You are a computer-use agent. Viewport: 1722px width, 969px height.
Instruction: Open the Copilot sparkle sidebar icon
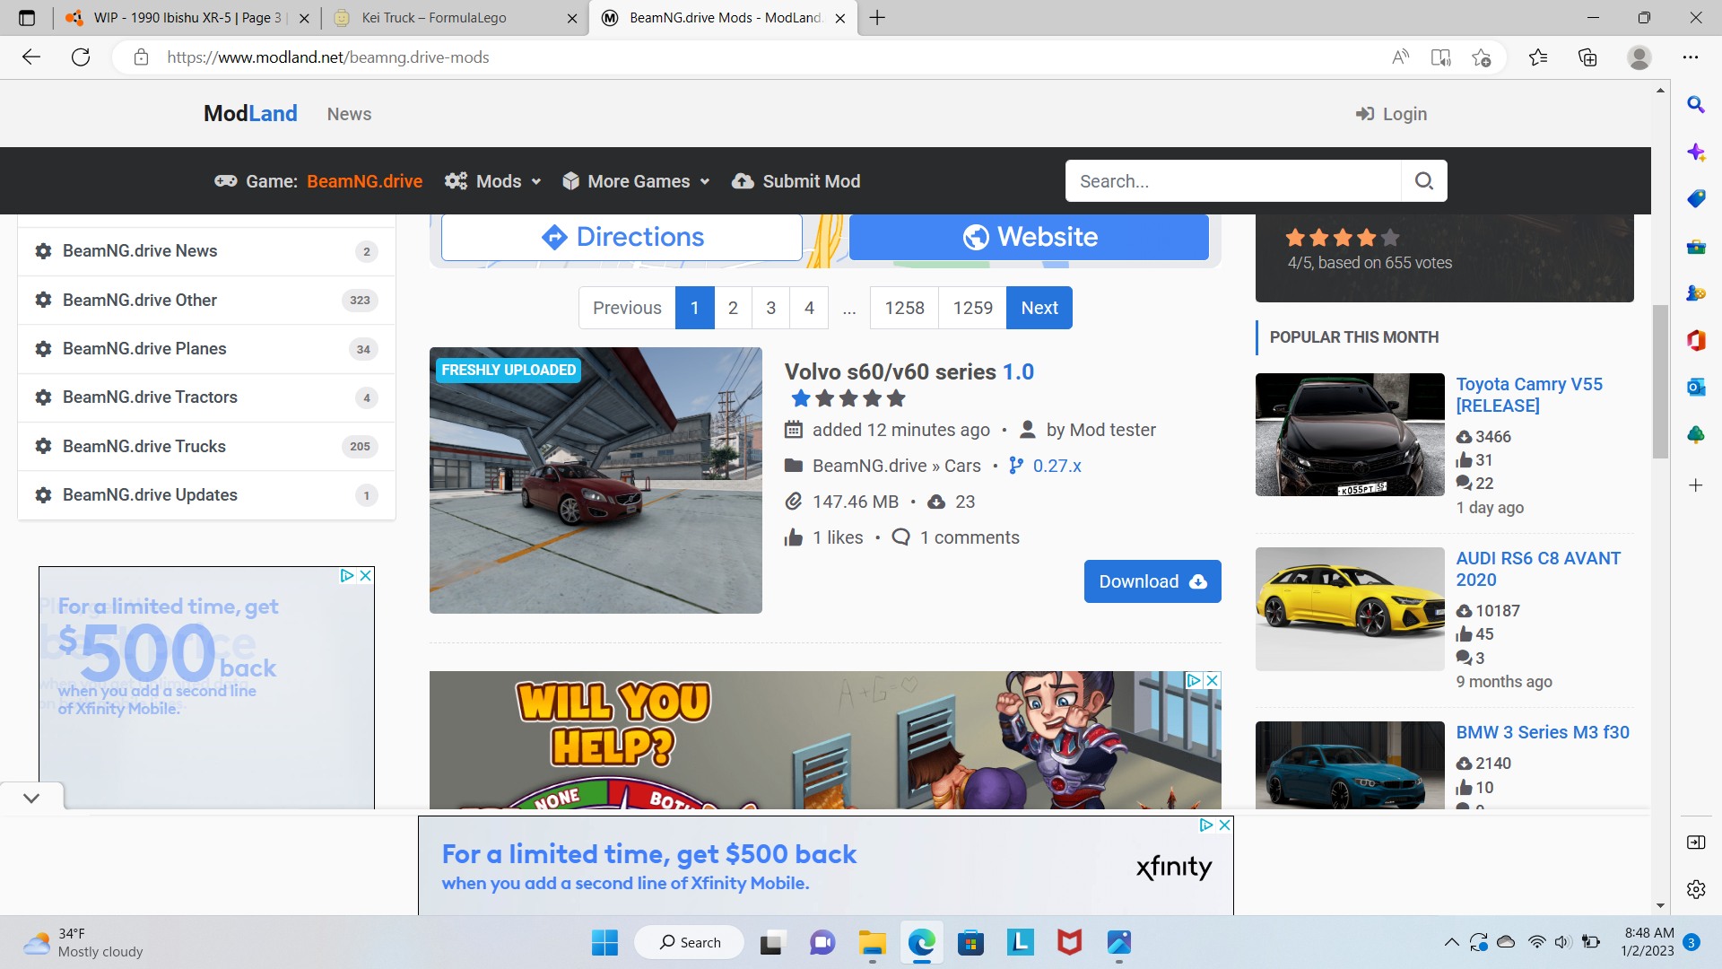coord(1696,152)
